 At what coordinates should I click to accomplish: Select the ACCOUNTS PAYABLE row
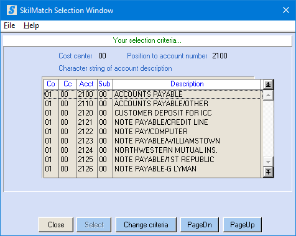(x=152, y=94)
